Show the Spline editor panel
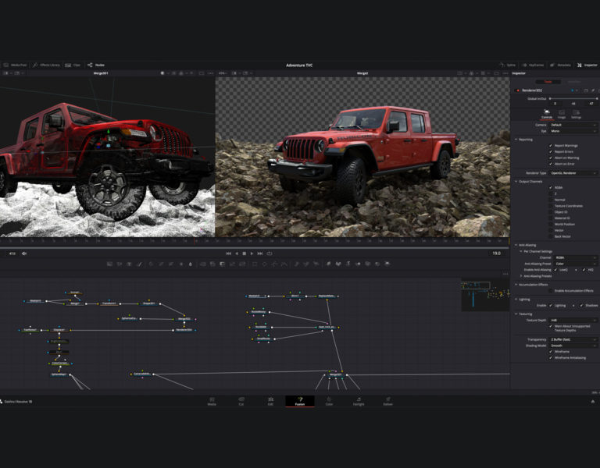 [x=509, y=65]
